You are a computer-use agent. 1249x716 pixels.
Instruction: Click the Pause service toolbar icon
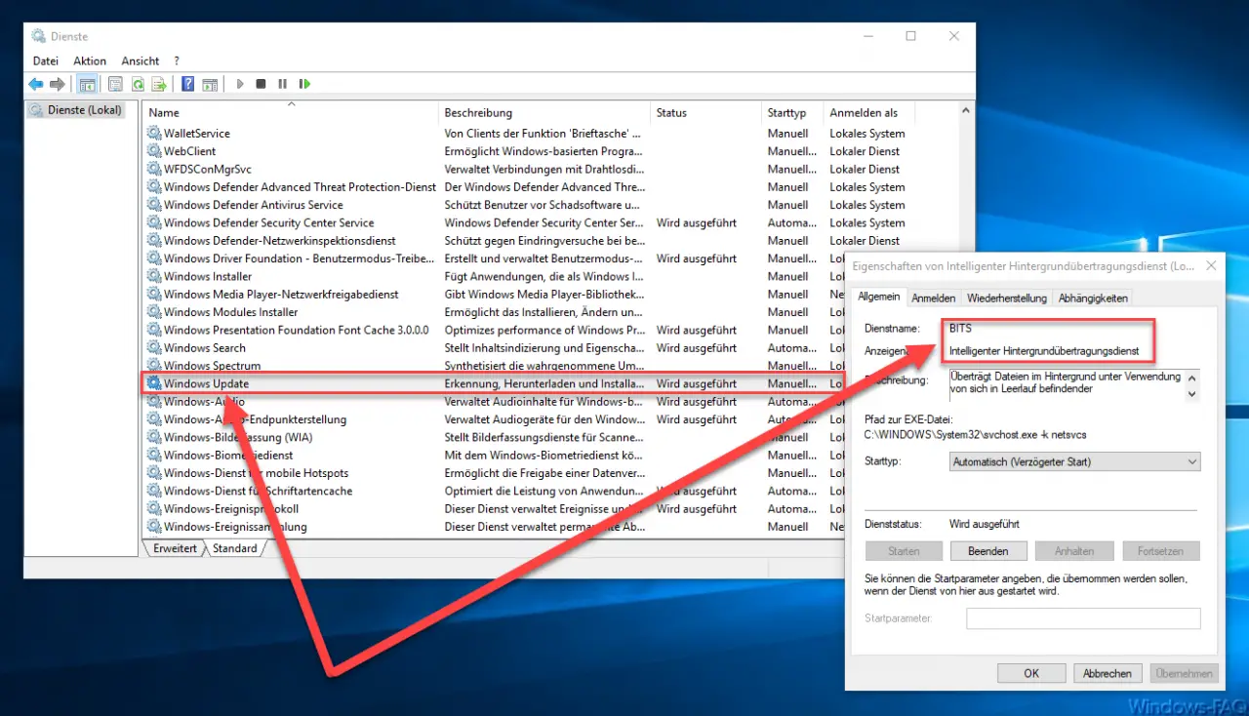(283, 85)
